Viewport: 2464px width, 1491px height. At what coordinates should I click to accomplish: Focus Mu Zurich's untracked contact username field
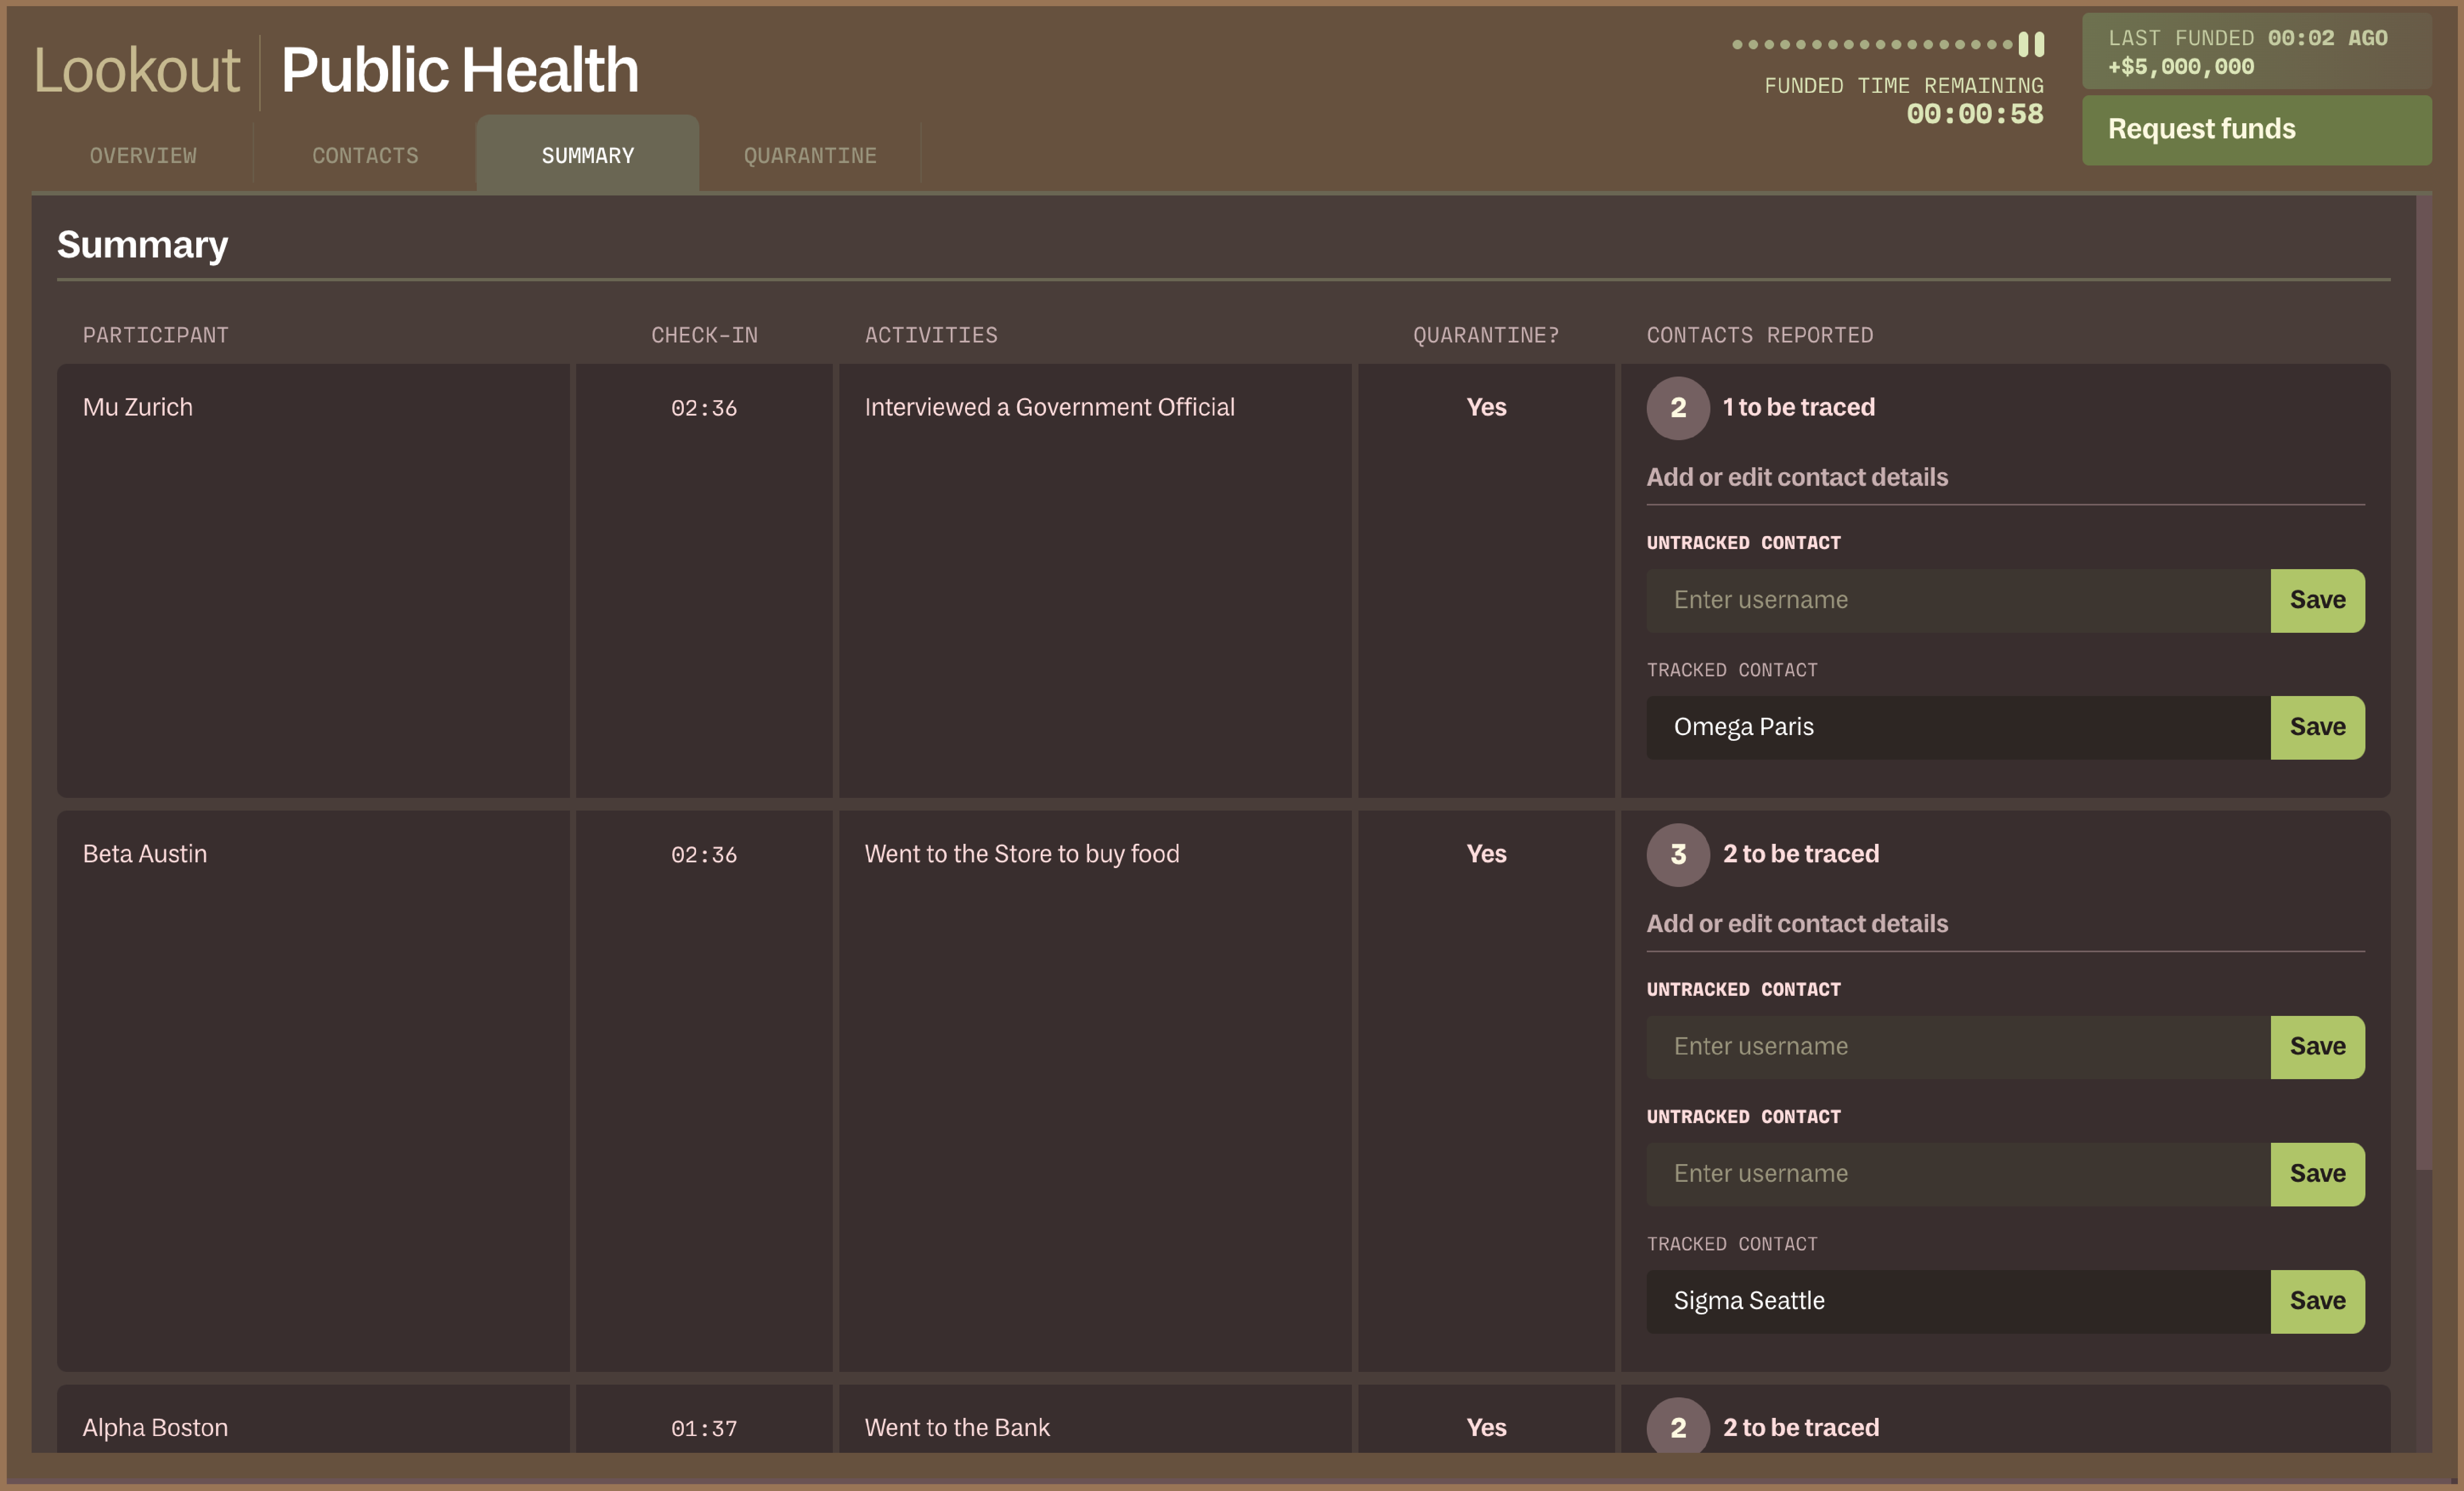pyautogui.click(x=1958, y=601)
